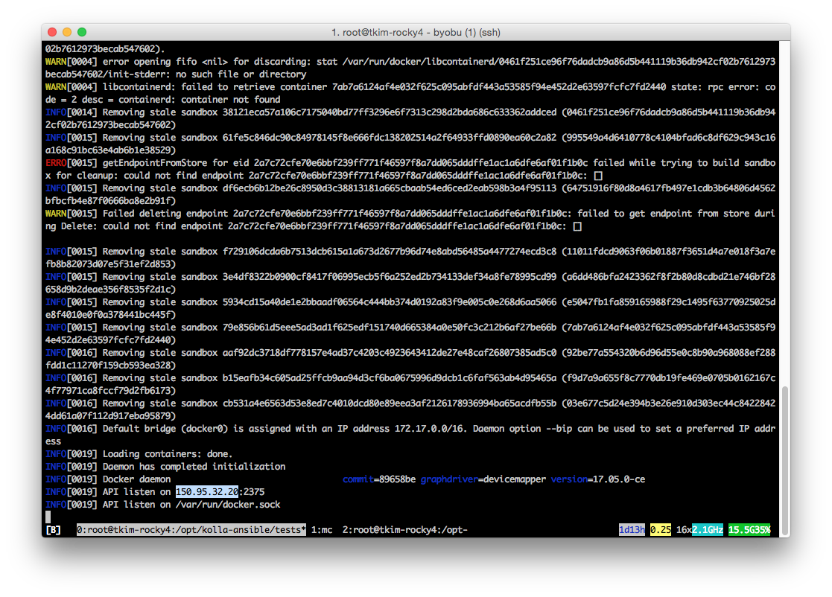This screenshot has height=597, width=832.
Task: Click memory indicator '15.5G35%'
Action: tap(749, 530)
